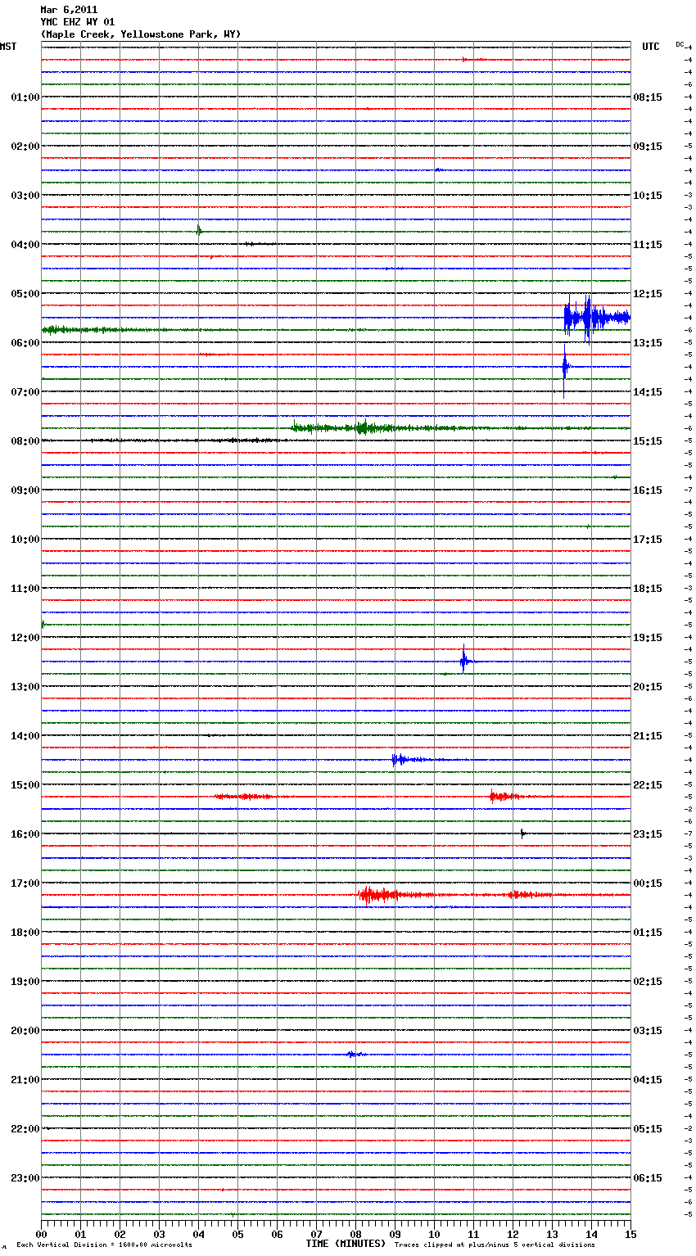This screenshot has width=696, height=1256.
Task: Click the '05:00' MST hour label
Action: [x=25, y=294]
